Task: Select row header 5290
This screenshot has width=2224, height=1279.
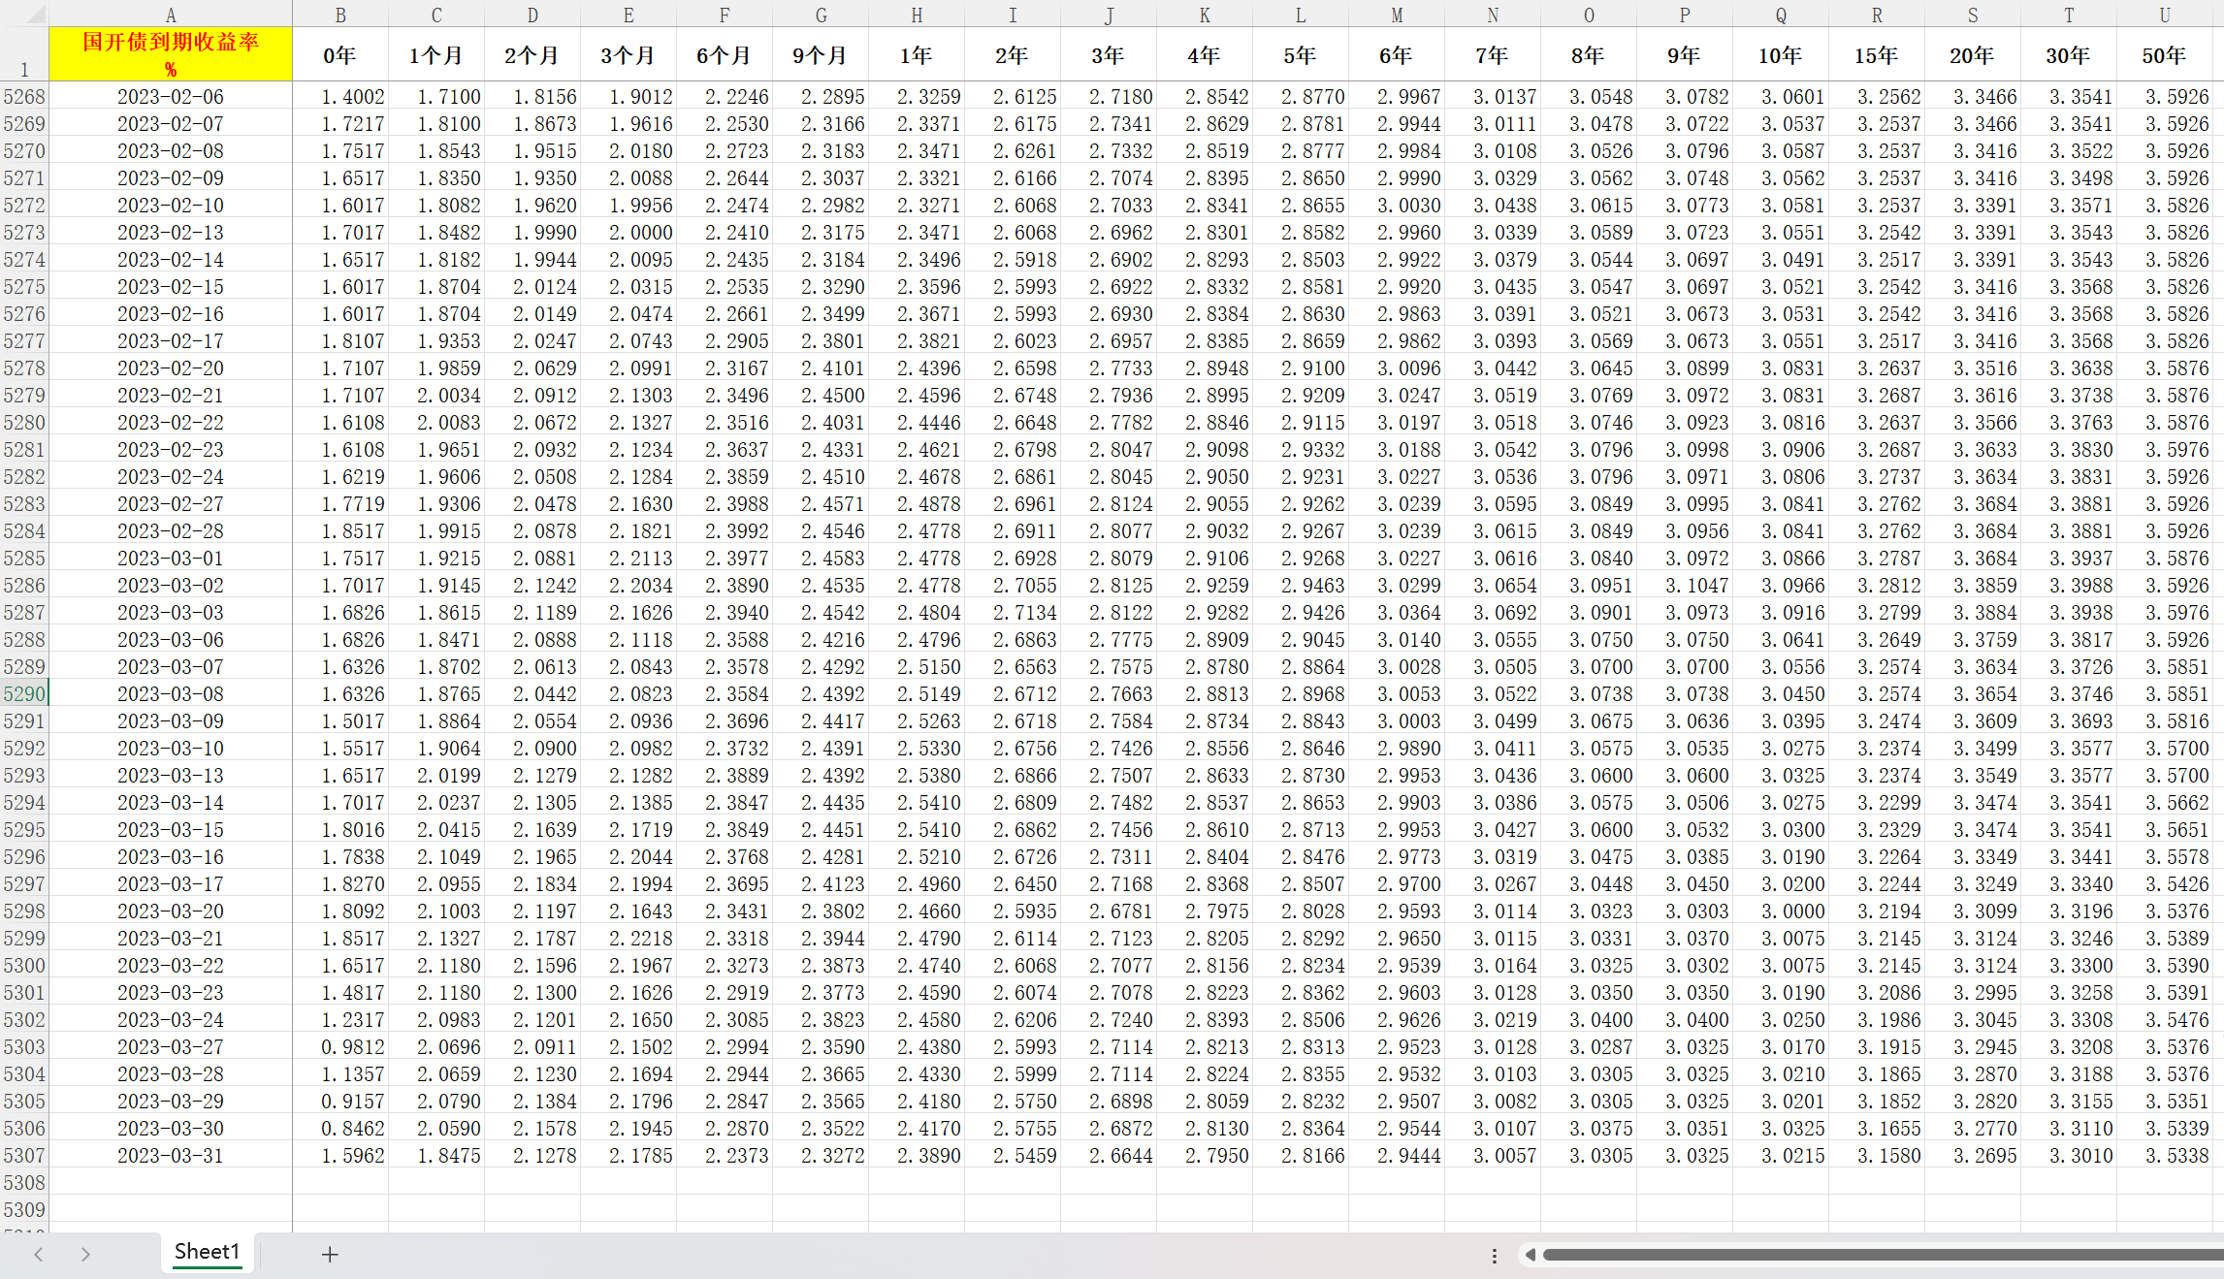Action: (24, 694)
